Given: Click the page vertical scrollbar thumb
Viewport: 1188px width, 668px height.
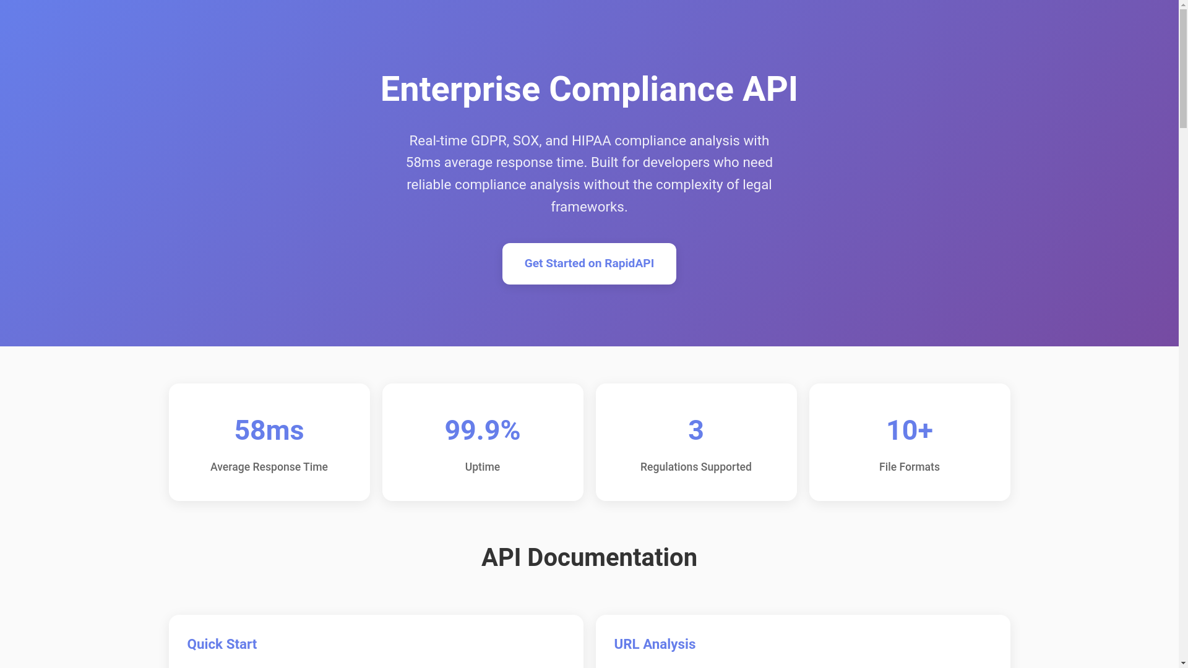Looking at the screenshot, I should click(x=1183, y=68).
